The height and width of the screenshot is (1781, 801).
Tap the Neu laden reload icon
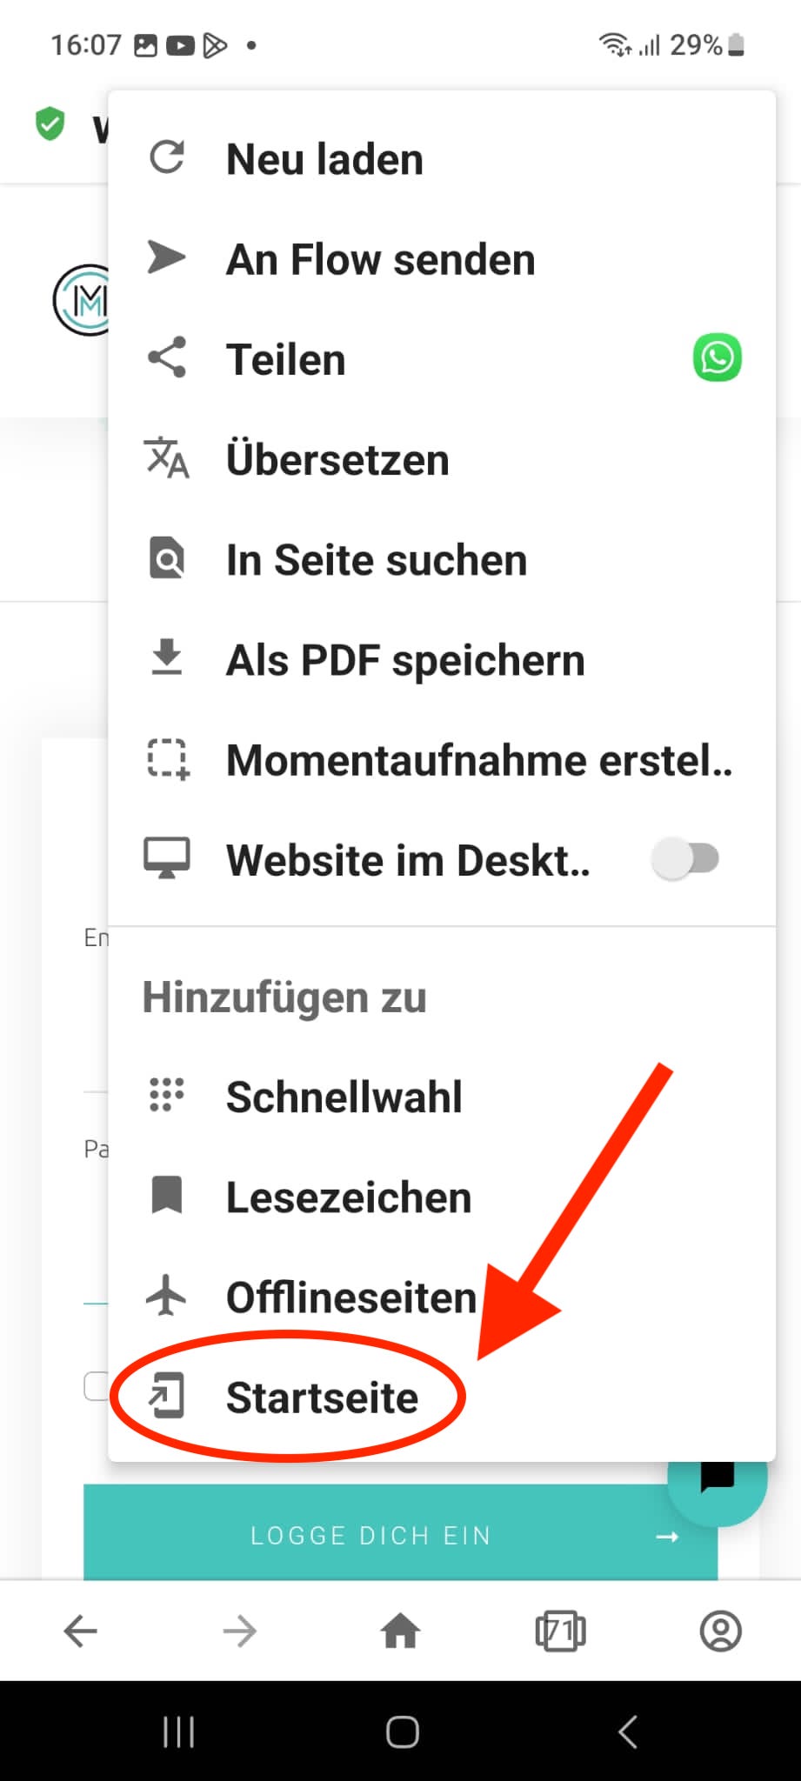[x=166, y=158]
